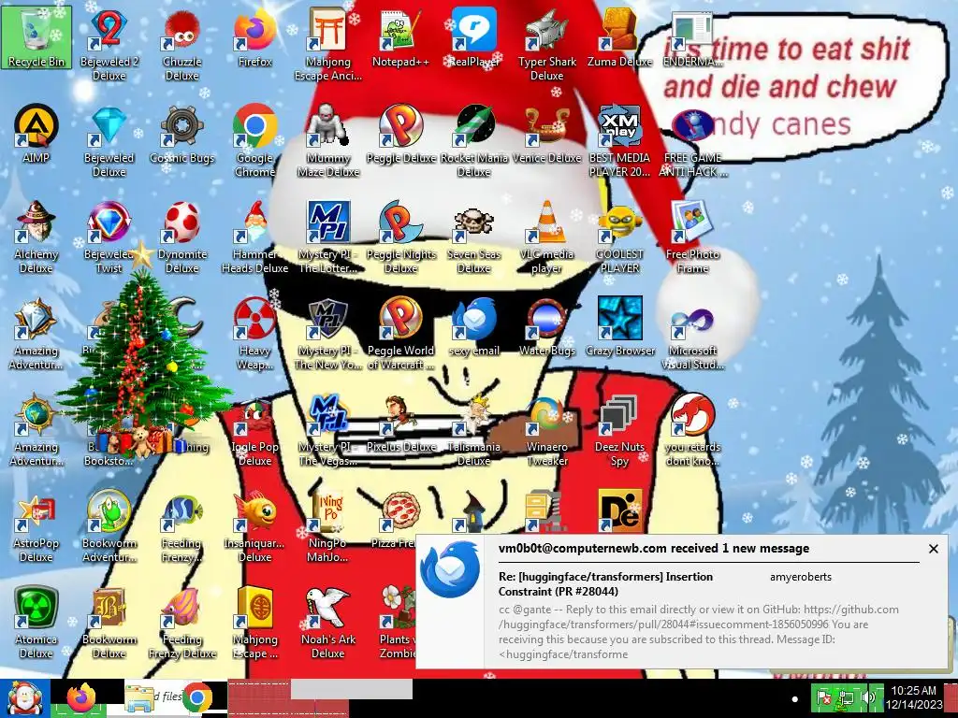This screenshot has width=958, height=718.
Task: Open Cosmic Bugs shortcut
Action: 182,135
